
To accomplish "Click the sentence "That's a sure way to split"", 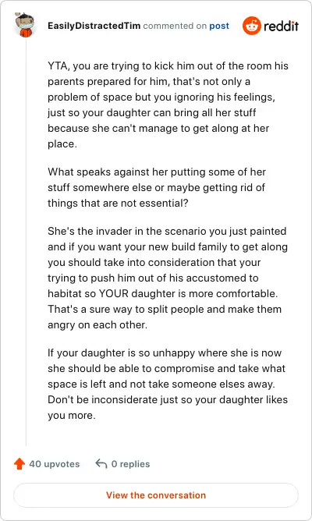I will coord(165,317).
